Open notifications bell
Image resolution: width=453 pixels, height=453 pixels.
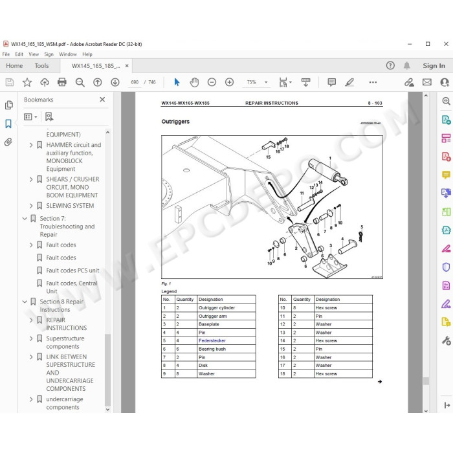tap(407, 65)
